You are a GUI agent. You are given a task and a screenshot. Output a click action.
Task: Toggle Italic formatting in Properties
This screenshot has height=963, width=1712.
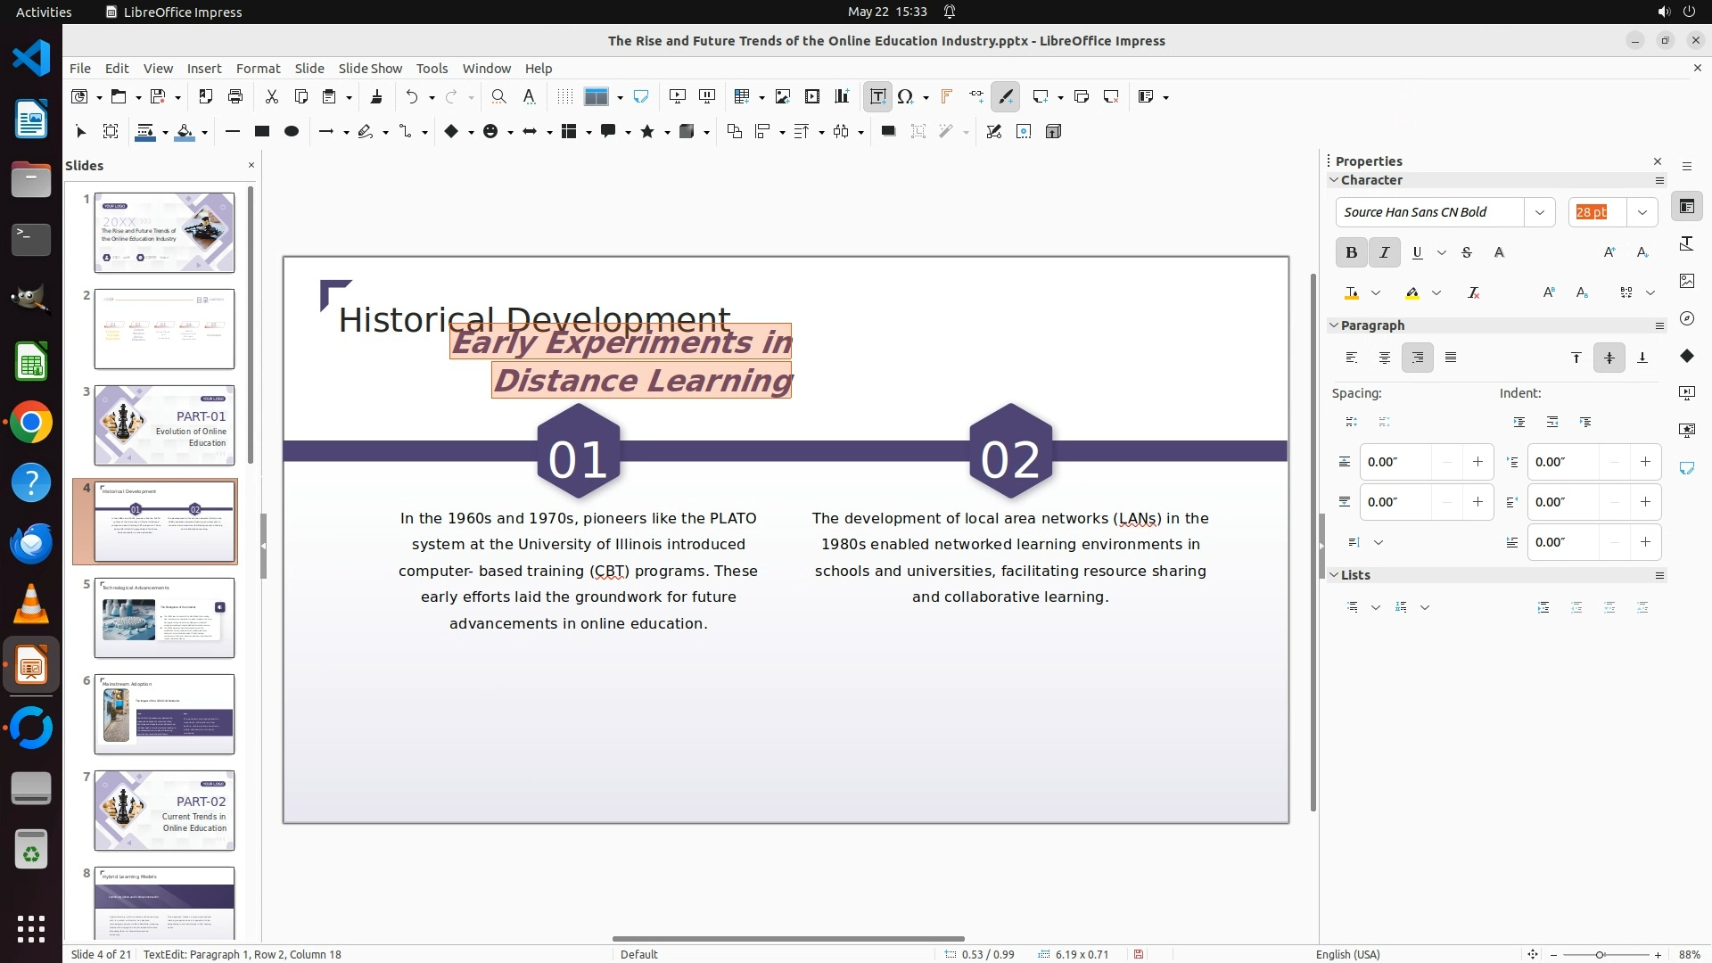pos(1384,252)
